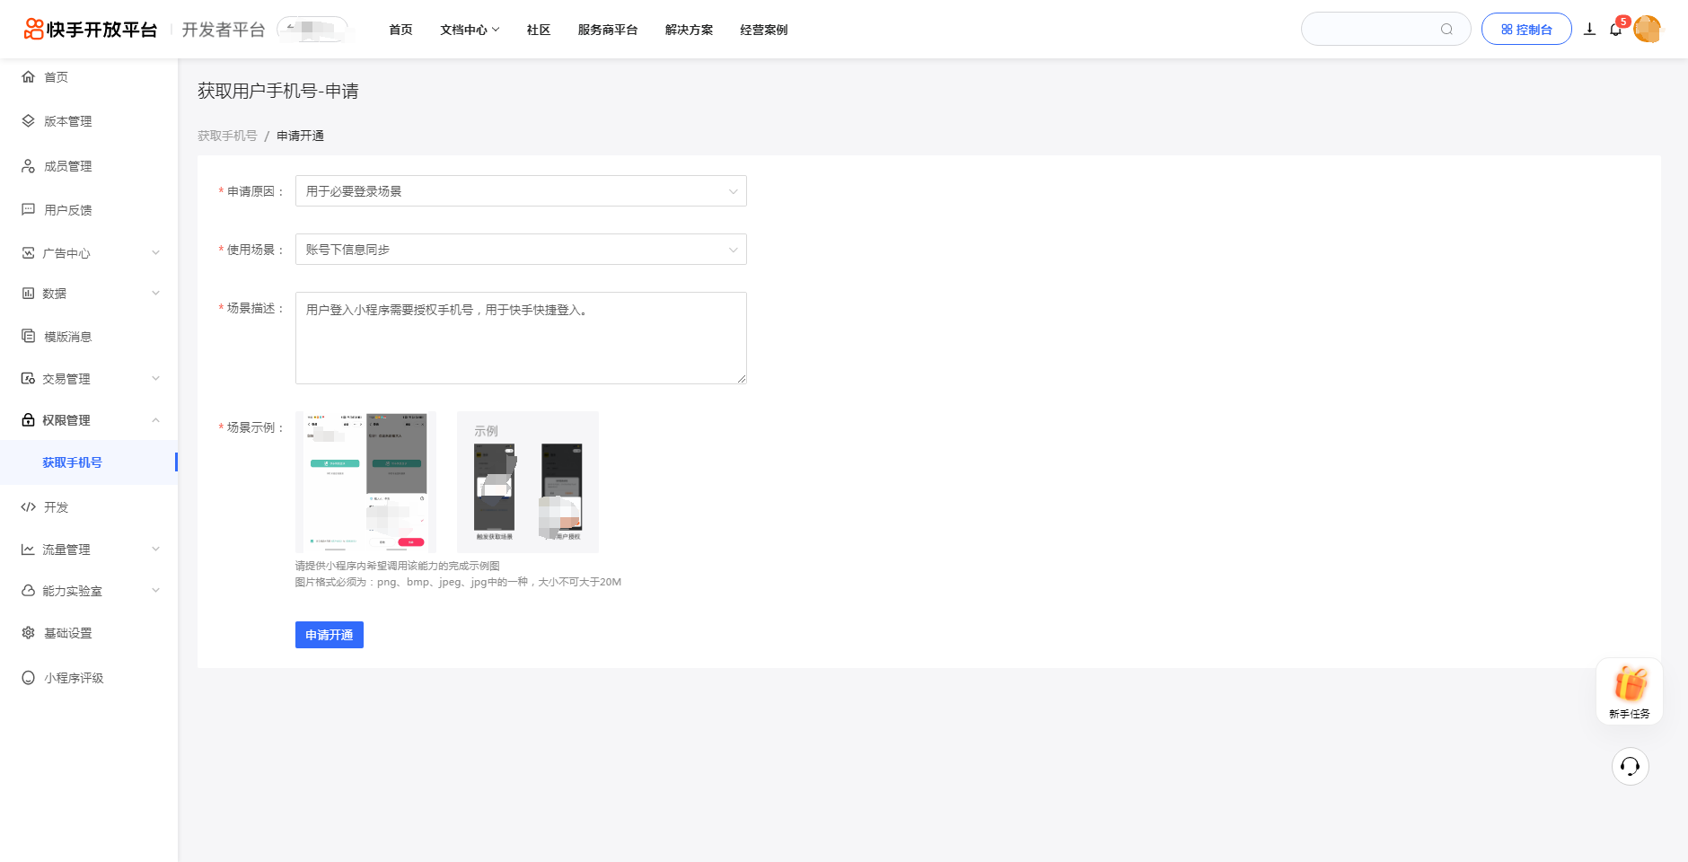The width and height of the screenshot is (1688, 862).
Task: Click the download icon in header
Action: coord(1589,30)
